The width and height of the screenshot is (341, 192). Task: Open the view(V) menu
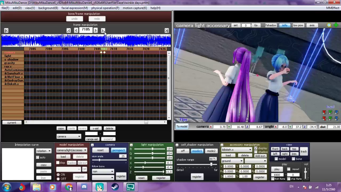pyautogui.click(x=30, y=8)
